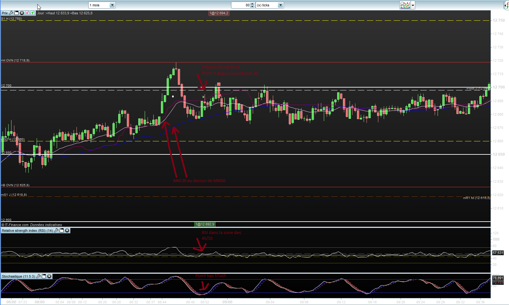
Task: Close the Relative strength index panel
Action: tap(67, 231)
